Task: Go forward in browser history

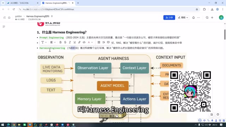Action: pos(8,10)
